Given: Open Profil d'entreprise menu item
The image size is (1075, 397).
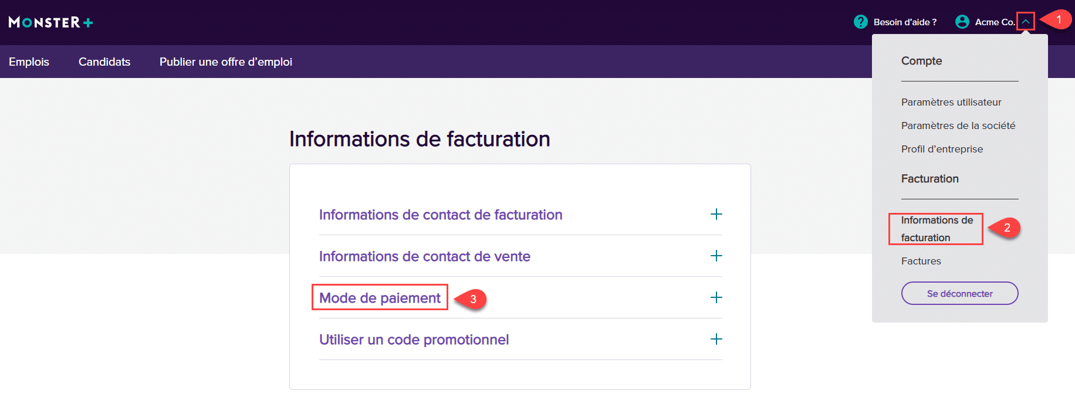Looking at the screenshot, I should tap(942, 149).
